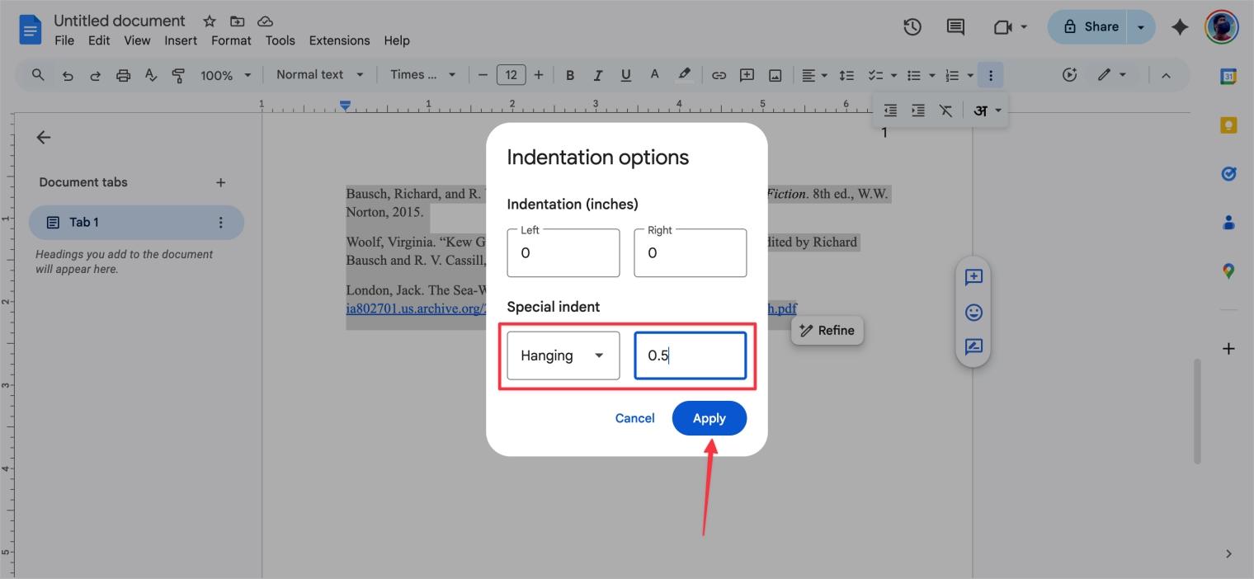Open the text alignment dropdown
The height and width of the screenshot is (579, 1254).
[x=814, y=74]
